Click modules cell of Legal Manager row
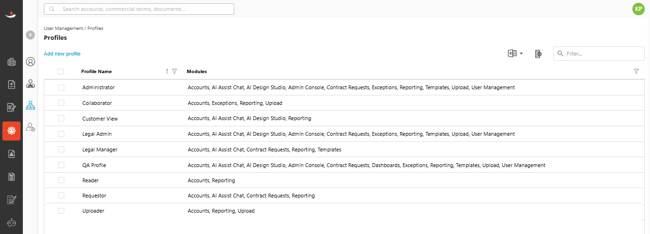 tap(265, 150)
